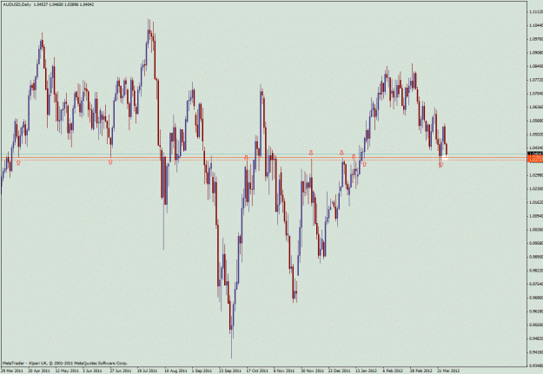This screenshot has height=374, width=543.
Task: Select the red up-arrow marker under early April 2011 low
Action: (18, 162)
